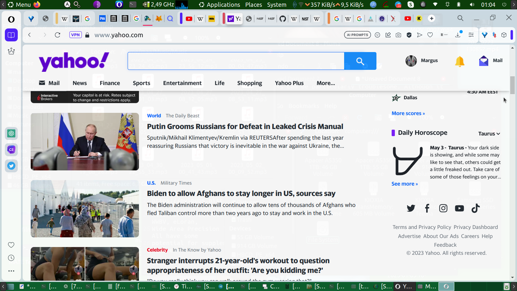Open ChatSonic CS icon in sidebar
517x291 pixels.
coord(11,149)
